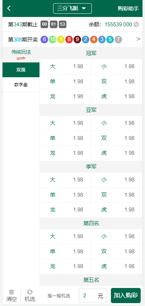
Task: Switch to the 双面 tab
Action: tap(21, 70)
